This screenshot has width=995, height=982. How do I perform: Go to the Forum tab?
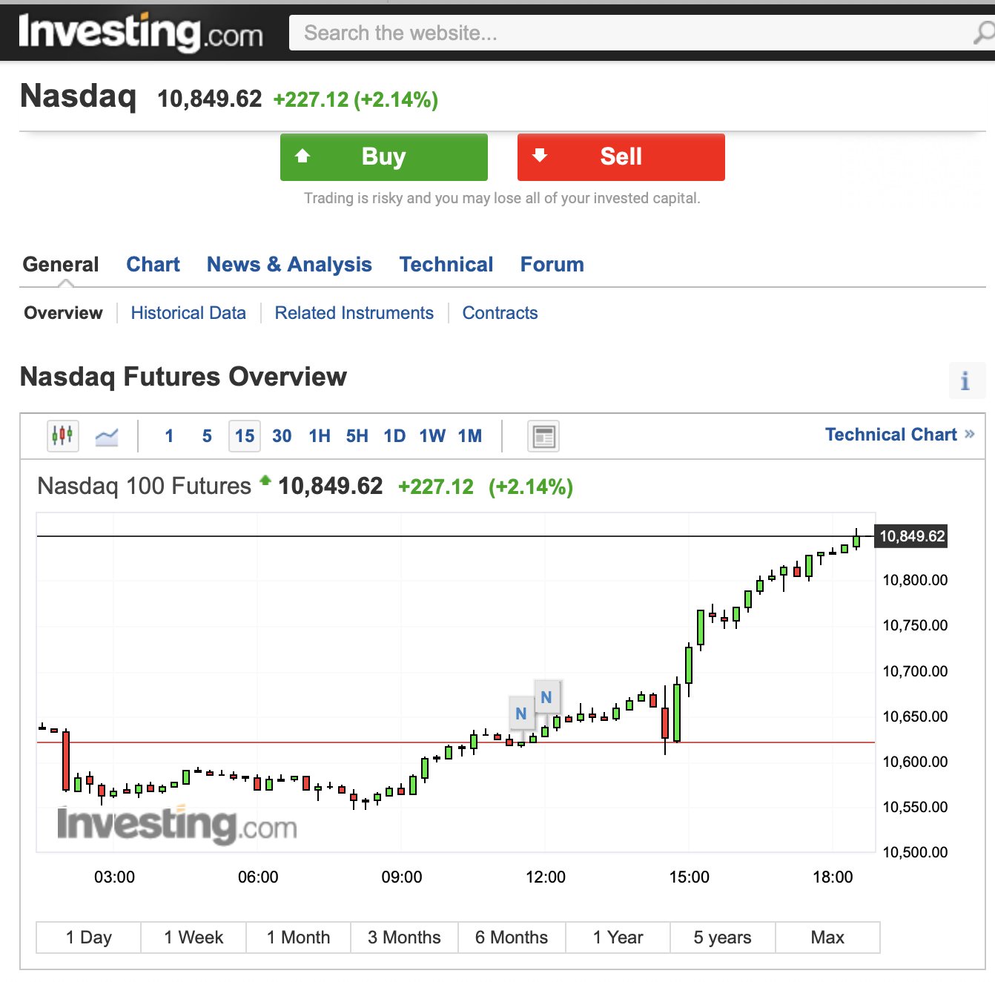coord(552,265)
